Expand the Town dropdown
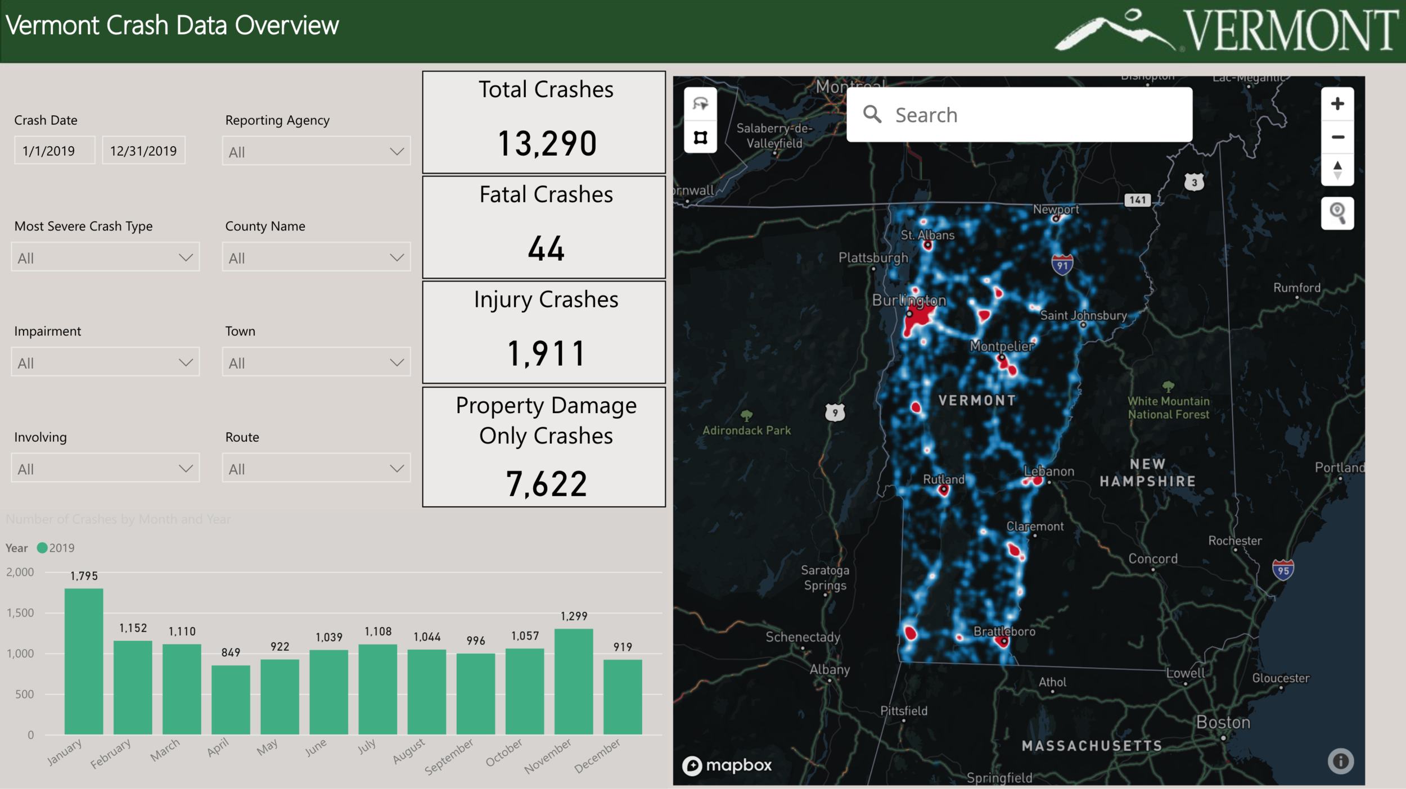The width and height of the screenshot is (1406, 789). coord(316,362)
